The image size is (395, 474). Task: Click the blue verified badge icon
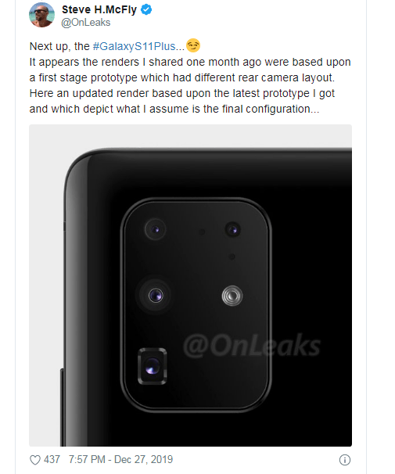click(146, 9)
